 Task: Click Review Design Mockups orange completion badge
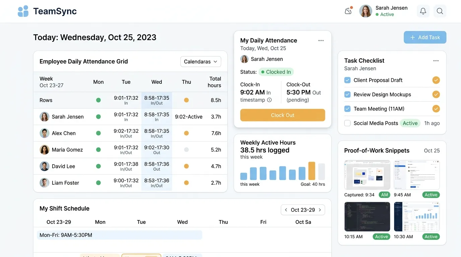coord(436,94)
